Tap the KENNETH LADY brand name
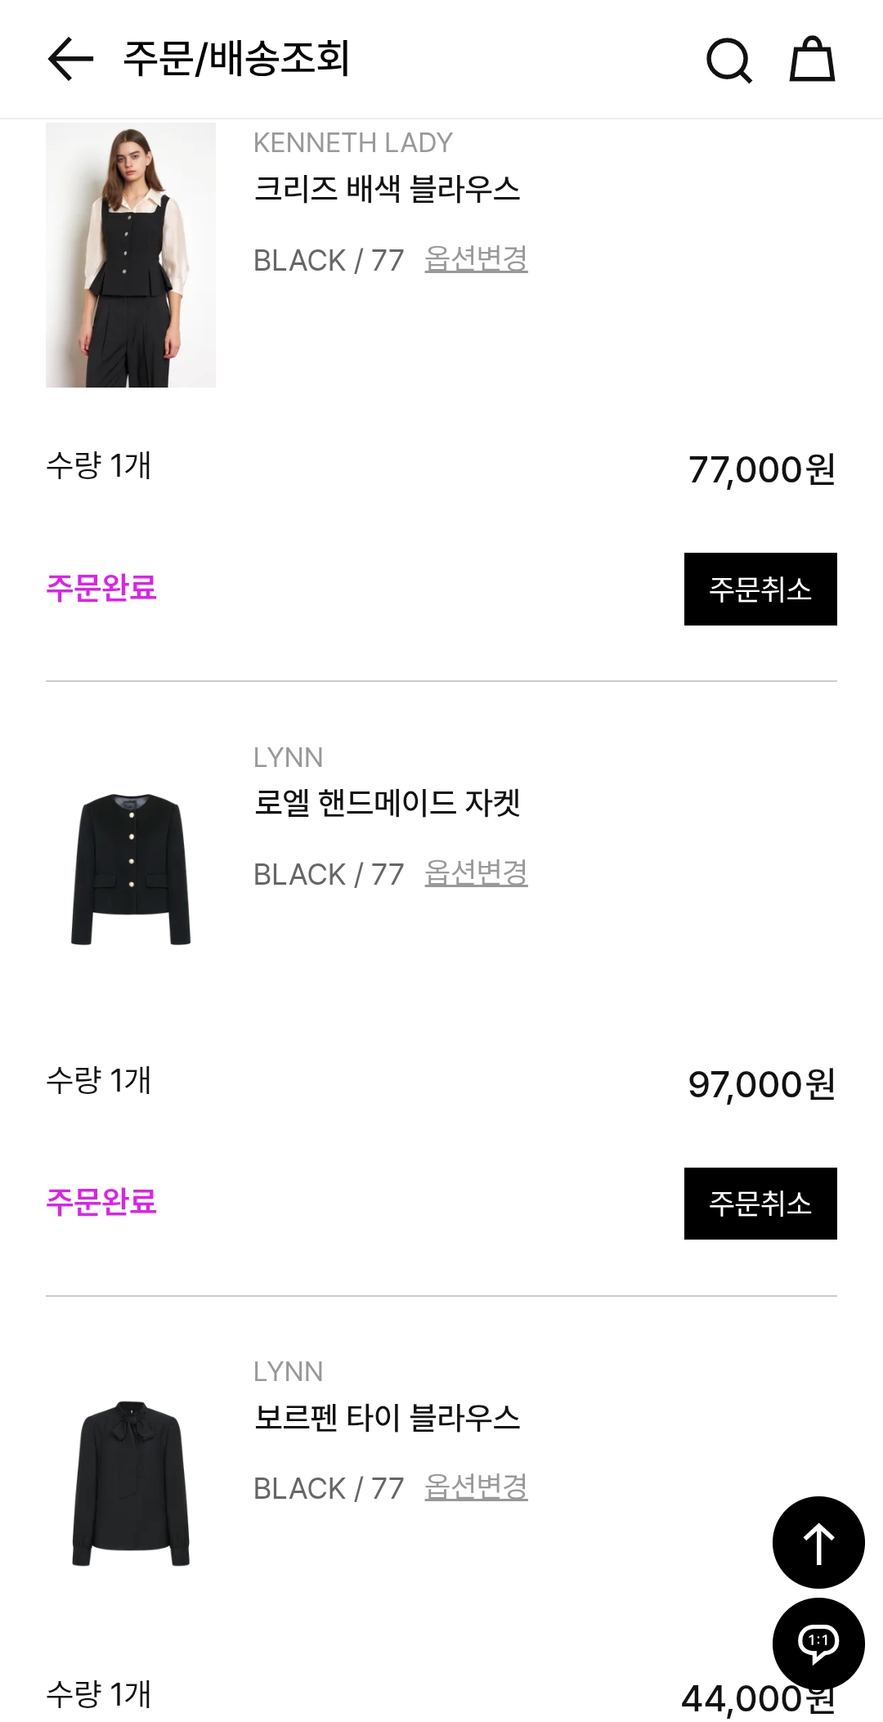Image resolution: width=883 pixels, height=1722 pixels. (x=352, y=143)
